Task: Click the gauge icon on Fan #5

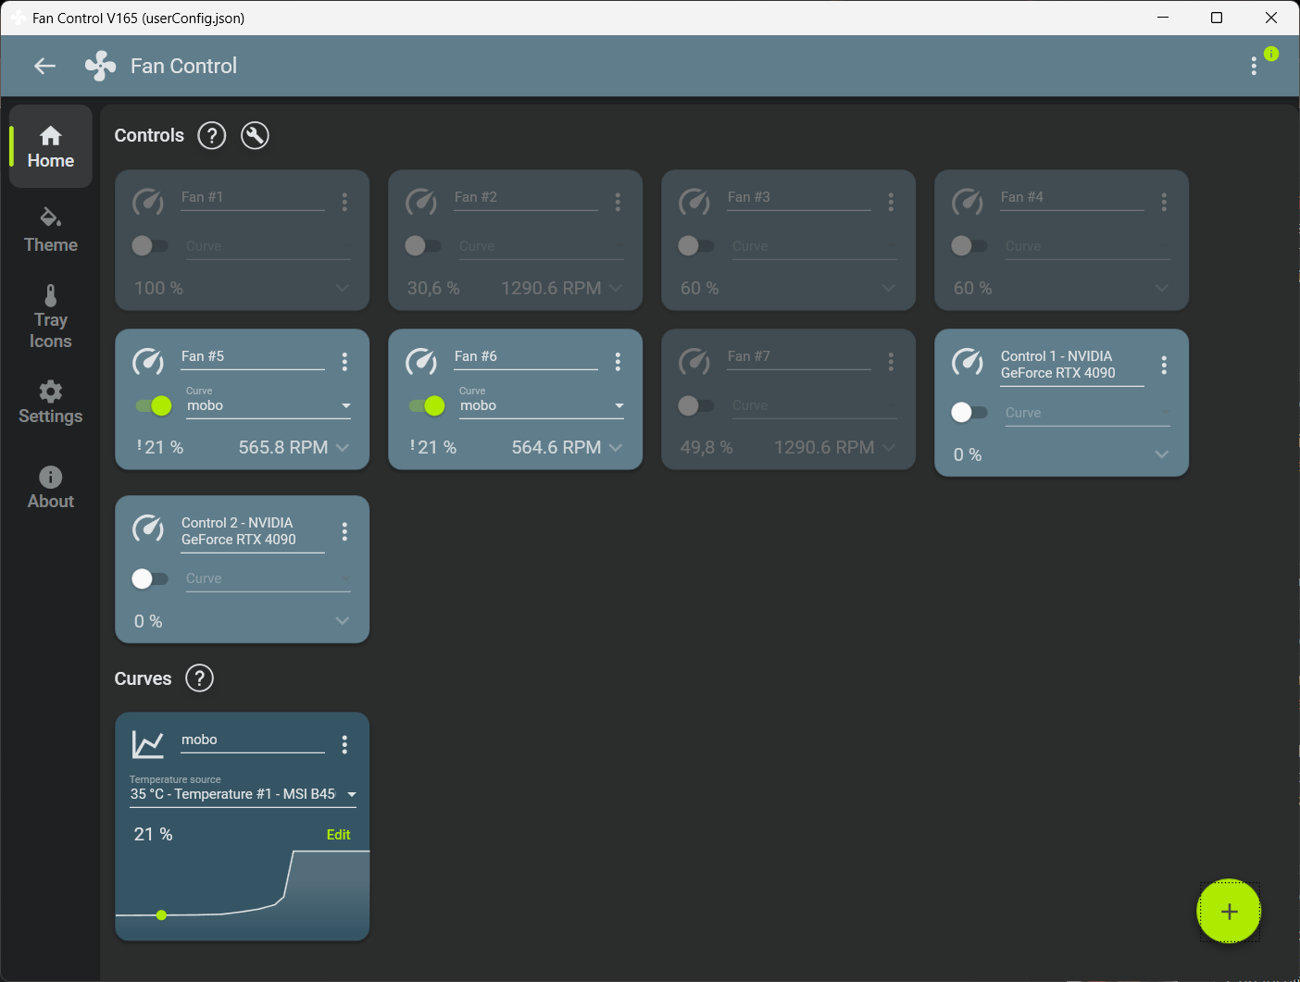Action: pos(148,360)
